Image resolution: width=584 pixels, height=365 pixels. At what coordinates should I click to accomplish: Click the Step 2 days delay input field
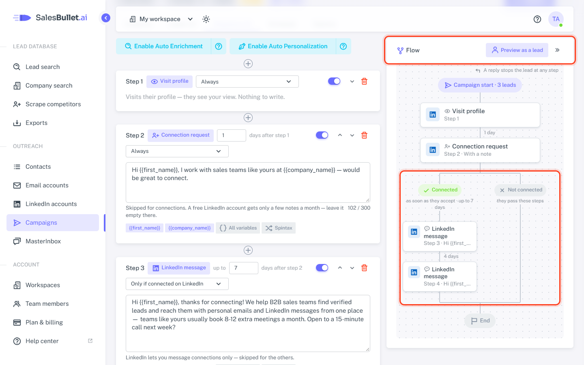point(231,135)
